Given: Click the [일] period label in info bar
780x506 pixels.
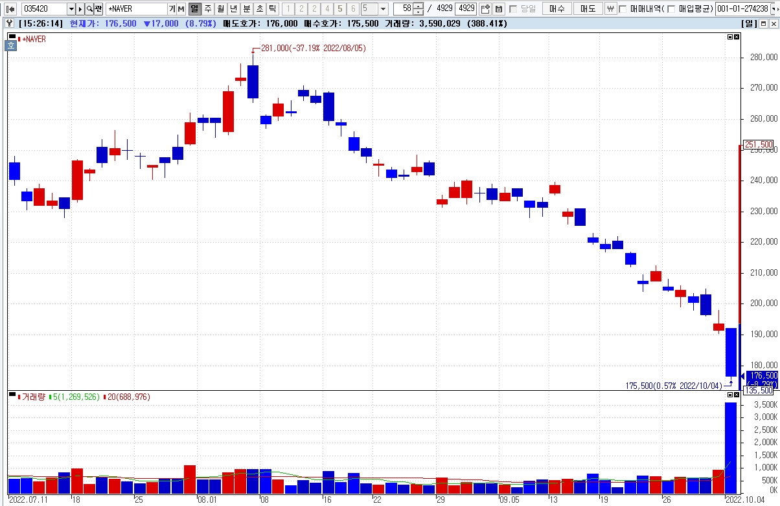Looking at the screenshot, I should tap(748, 23).
